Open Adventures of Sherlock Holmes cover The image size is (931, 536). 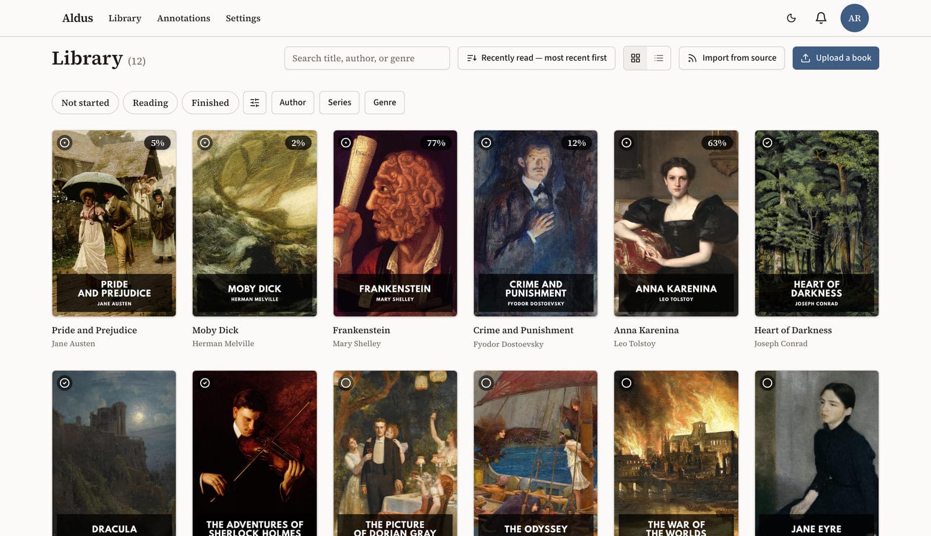coord(254,453)
